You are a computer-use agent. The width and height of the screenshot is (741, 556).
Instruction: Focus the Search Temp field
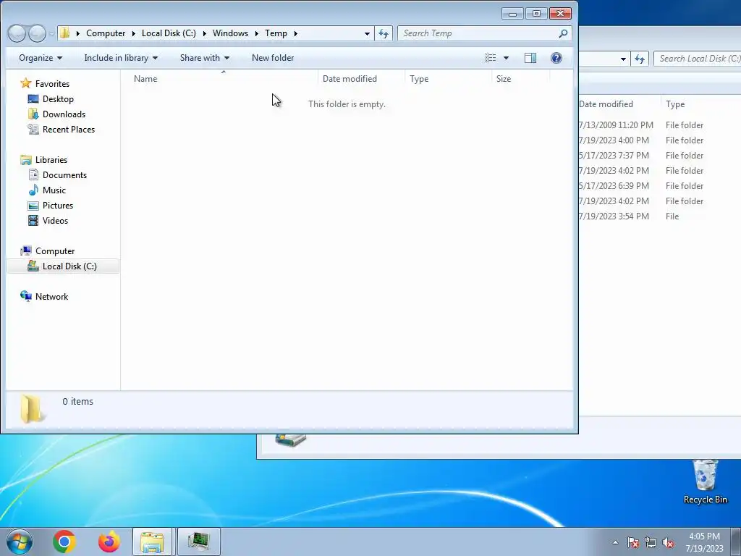click(484, 33)
